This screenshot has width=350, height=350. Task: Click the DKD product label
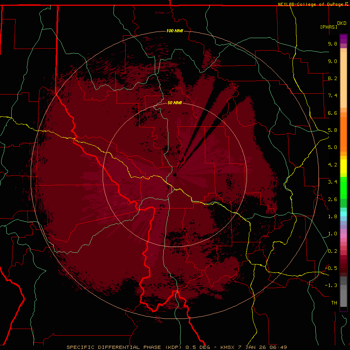[342, 23]
